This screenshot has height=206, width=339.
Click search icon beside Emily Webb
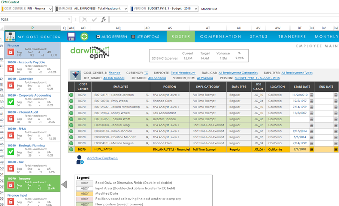coord(147,101)
